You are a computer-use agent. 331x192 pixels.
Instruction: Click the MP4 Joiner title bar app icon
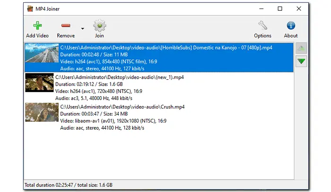[x=30, y=8]
